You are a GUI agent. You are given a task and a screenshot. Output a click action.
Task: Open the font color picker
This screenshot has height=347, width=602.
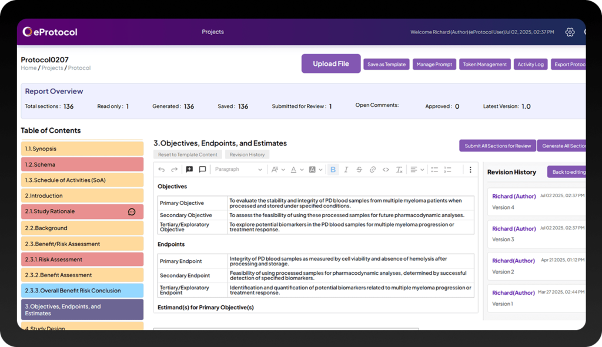[296, 170]
